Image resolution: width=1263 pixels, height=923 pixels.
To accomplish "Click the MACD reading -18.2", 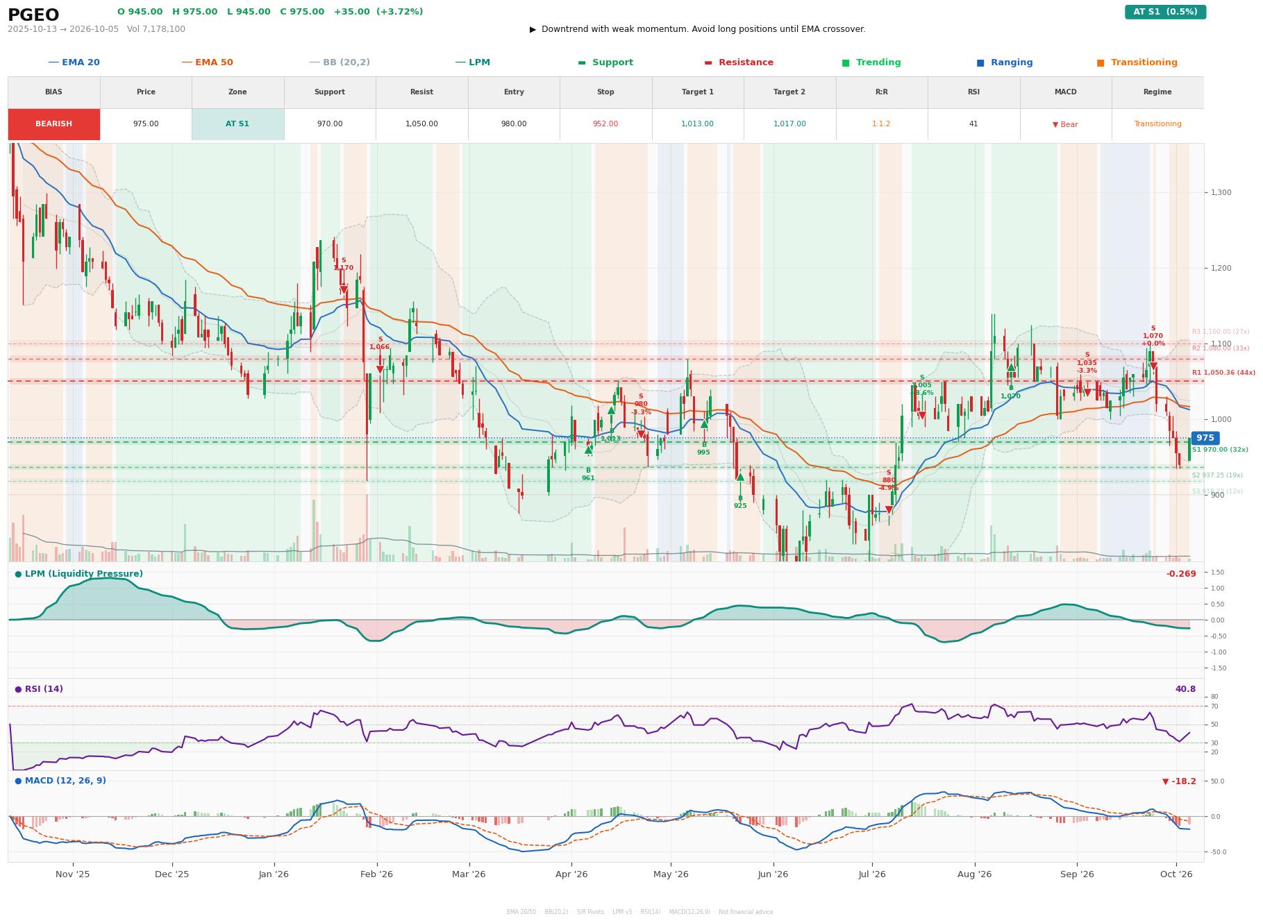I will (x=1179, y=781).
